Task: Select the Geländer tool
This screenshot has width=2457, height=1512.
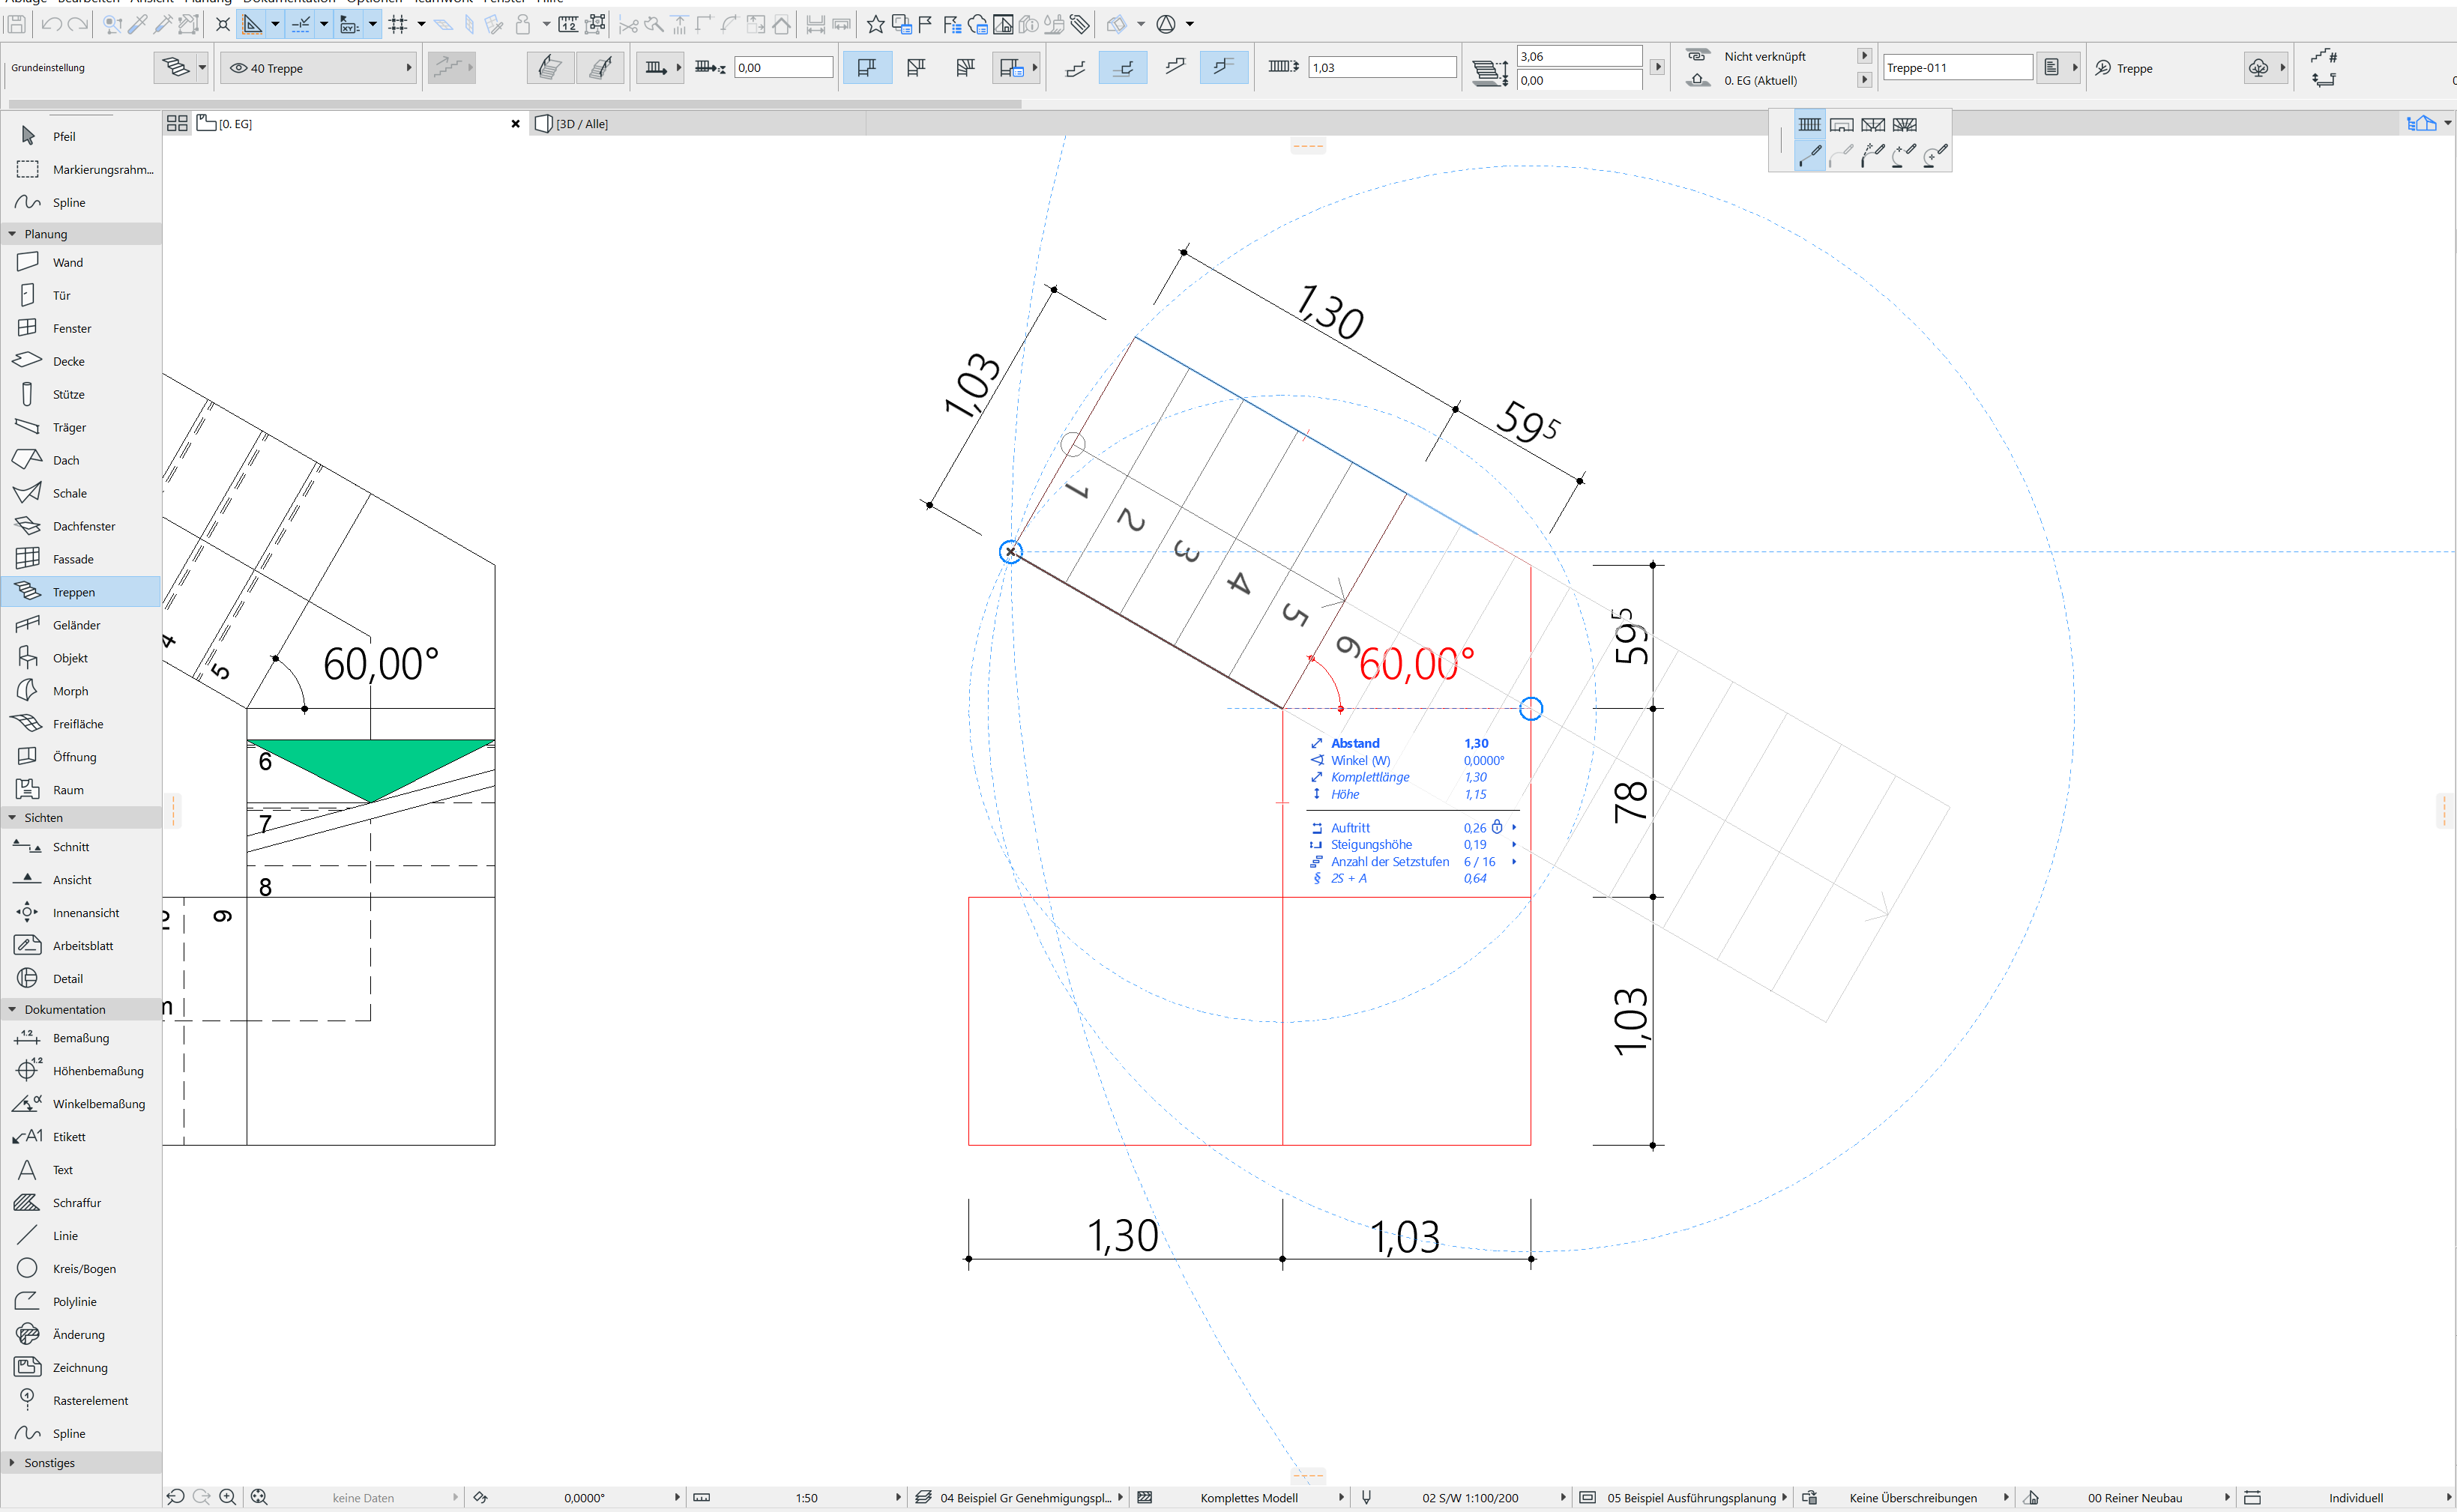Action: point(76,625)
